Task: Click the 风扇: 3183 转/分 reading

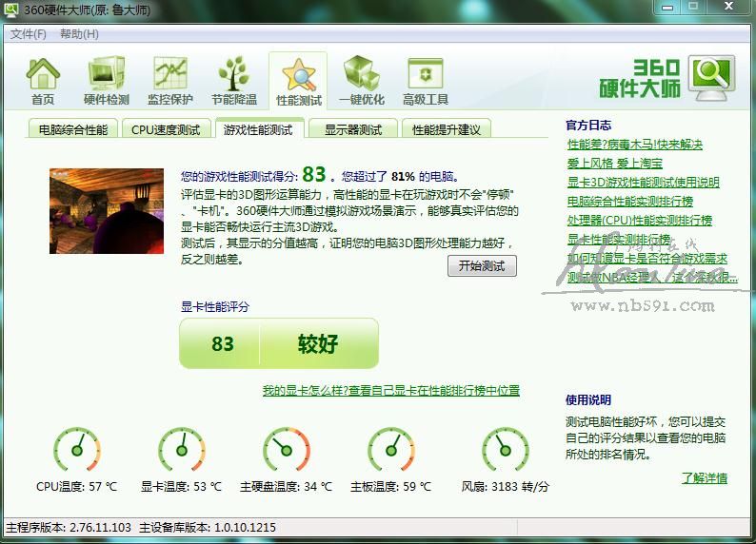Action: click(506, 486)
